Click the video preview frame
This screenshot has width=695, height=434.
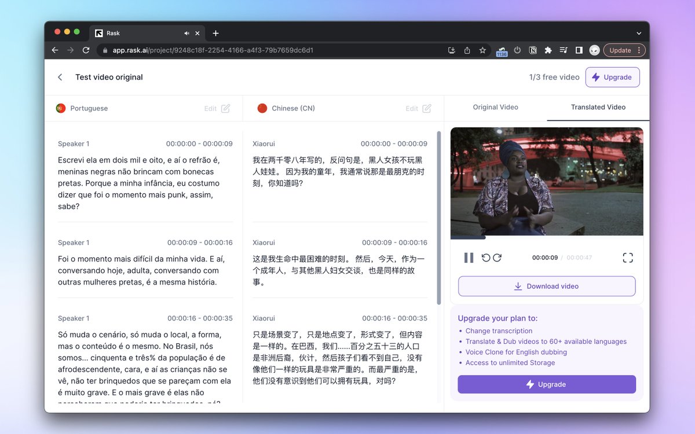pos(547,182)
